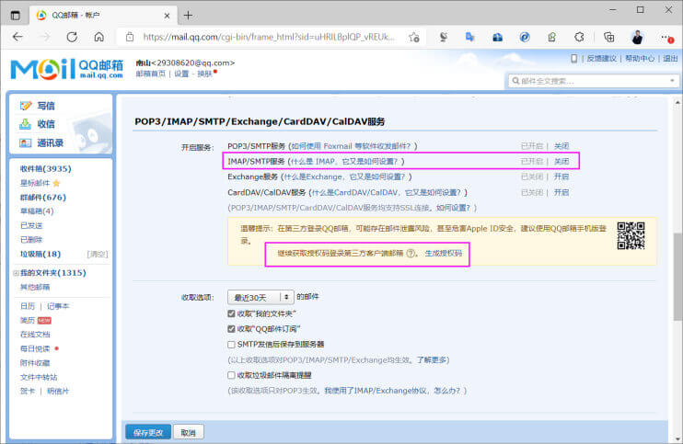Open the browser tab actions menu icon
The image size is (683, 444).
pyautogui.click(x=16, y=16)
